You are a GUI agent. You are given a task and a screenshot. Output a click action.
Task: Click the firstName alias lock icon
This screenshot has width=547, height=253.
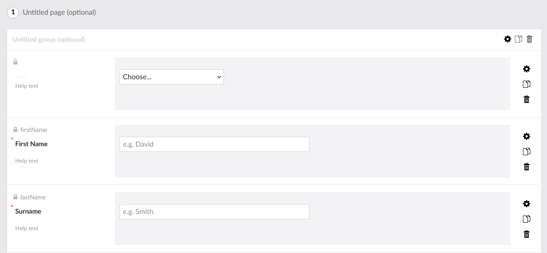pyautogui.click(x=15, y=130)
